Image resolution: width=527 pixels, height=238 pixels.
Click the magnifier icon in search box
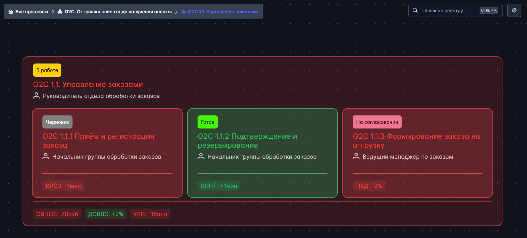[x=415, y=10]
